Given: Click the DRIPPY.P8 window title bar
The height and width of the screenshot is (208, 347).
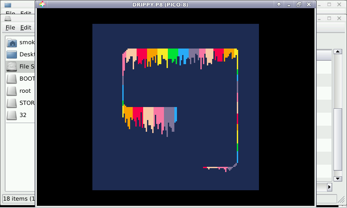Looking at the screenshot, I should pos(173,4).
